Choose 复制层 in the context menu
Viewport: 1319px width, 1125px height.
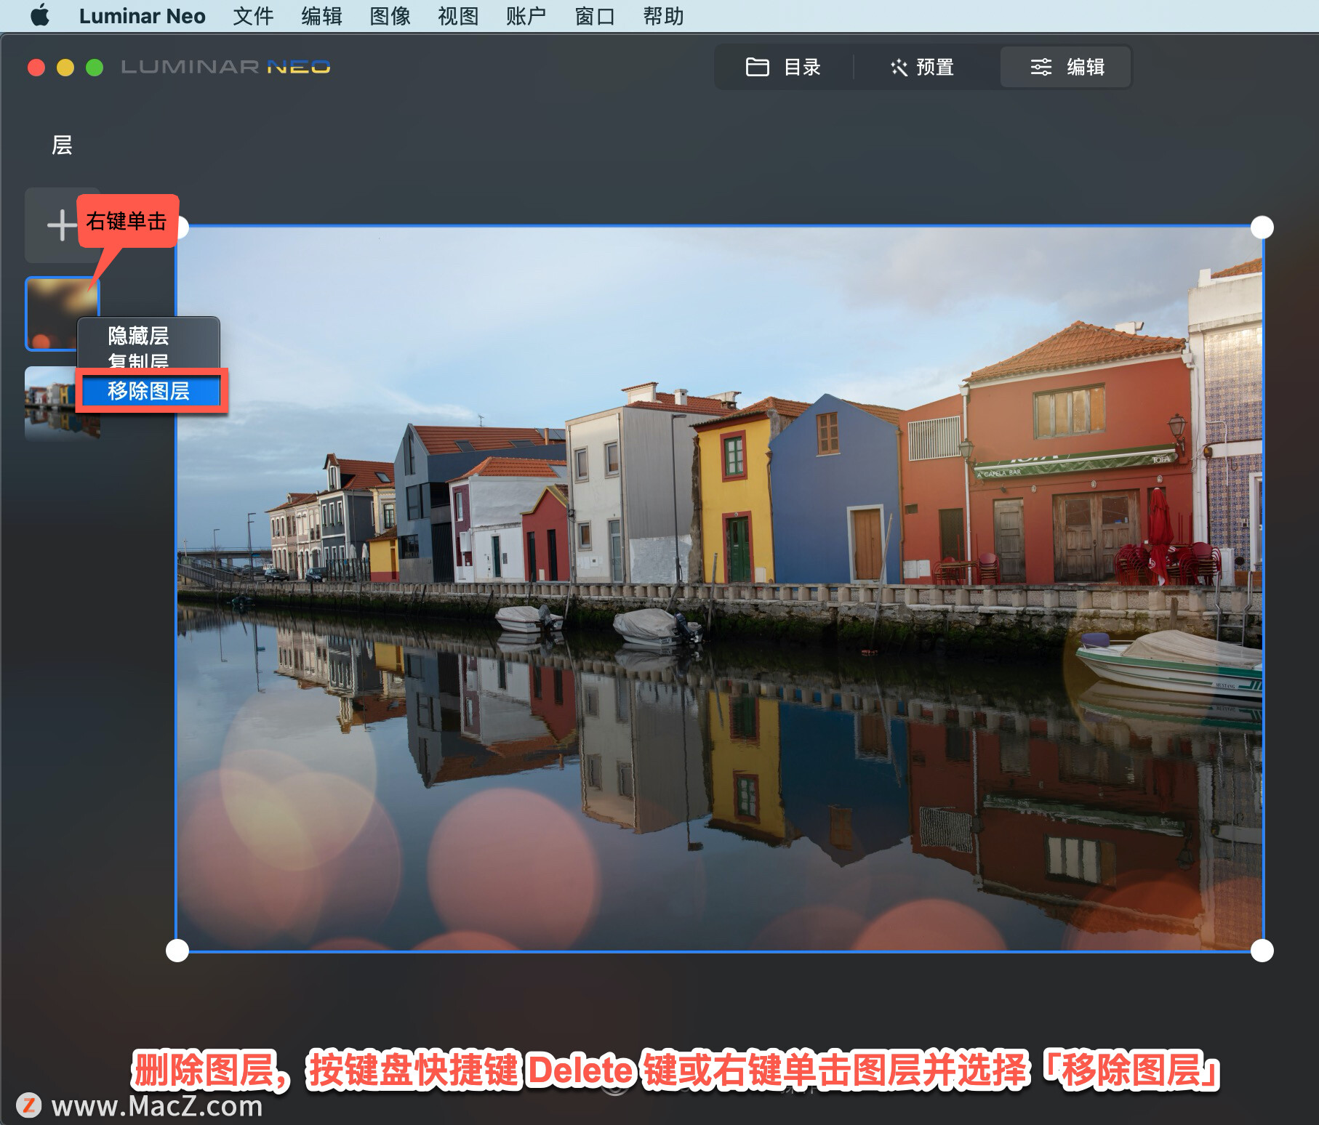139,360
